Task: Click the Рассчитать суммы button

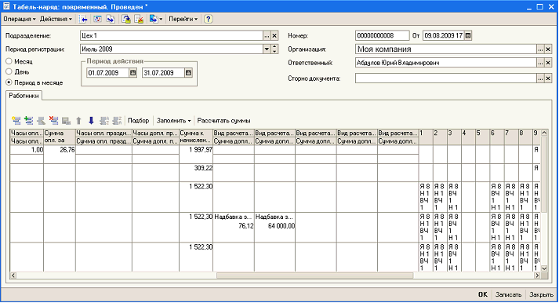Action: click(x=224, y=121)
